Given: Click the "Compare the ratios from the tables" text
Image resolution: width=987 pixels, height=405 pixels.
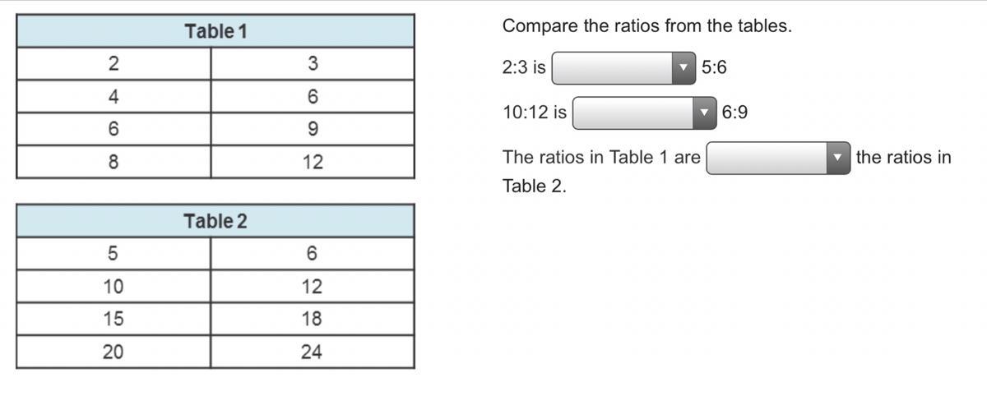Looking at the screenshot, I should [646, 25].
